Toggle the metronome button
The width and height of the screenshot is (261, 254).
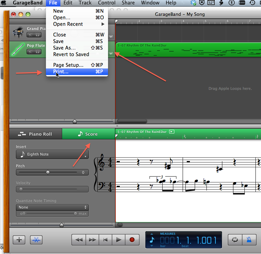(x=249, y=240)
